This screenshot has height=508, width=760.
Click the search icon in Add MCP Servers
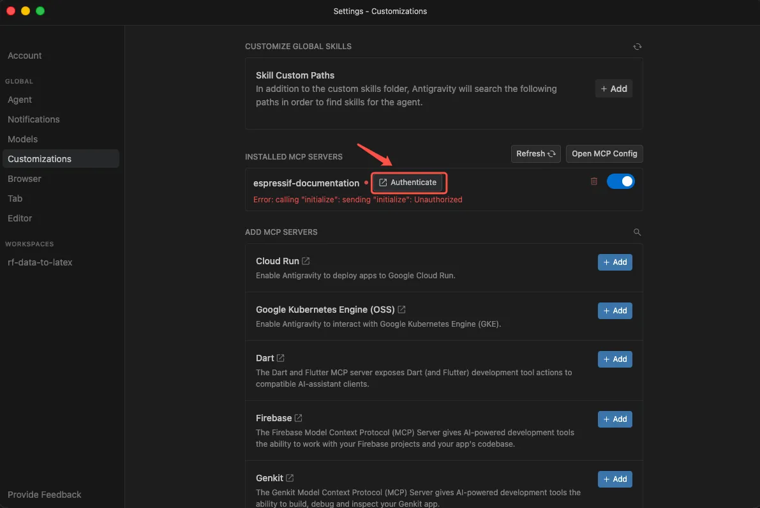point(637,232)
